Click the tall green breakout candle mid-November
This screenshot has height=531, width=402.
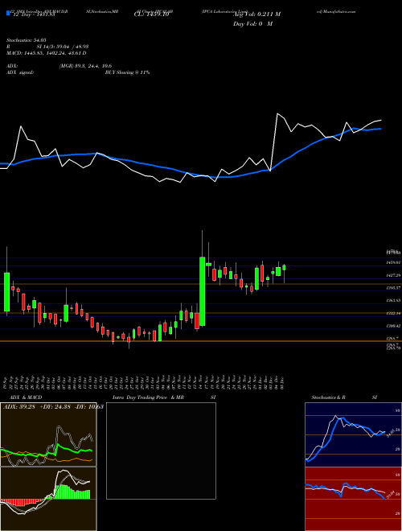pyautogui.click(x=203, y=291)
